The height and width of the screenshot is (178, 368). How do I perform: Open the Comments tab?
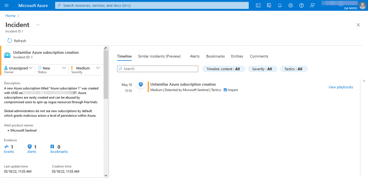(259, 56)
